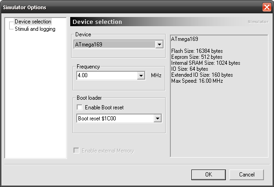Enable Boot reset checkbox

[80, 107]
